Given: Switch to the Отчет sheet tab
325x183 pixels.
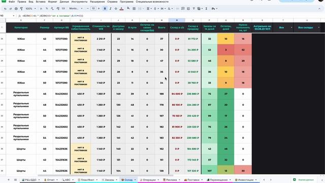Looking at the screenshot, I should point(51,180).
